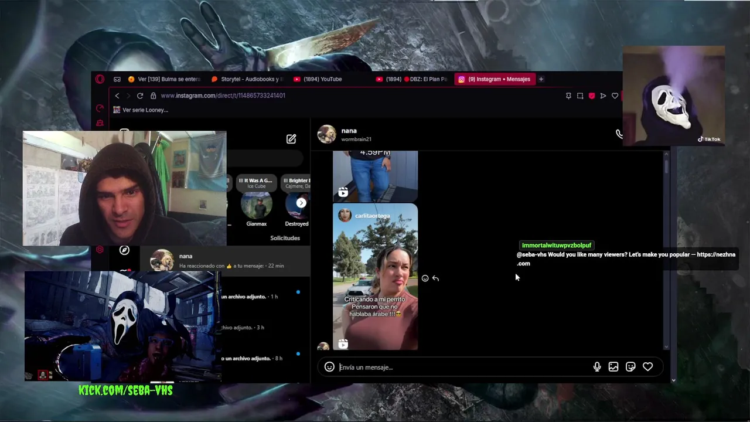The image size is (750, 422).
Task: Click the padlock site info icon
Action: click(x=153, y=96)
